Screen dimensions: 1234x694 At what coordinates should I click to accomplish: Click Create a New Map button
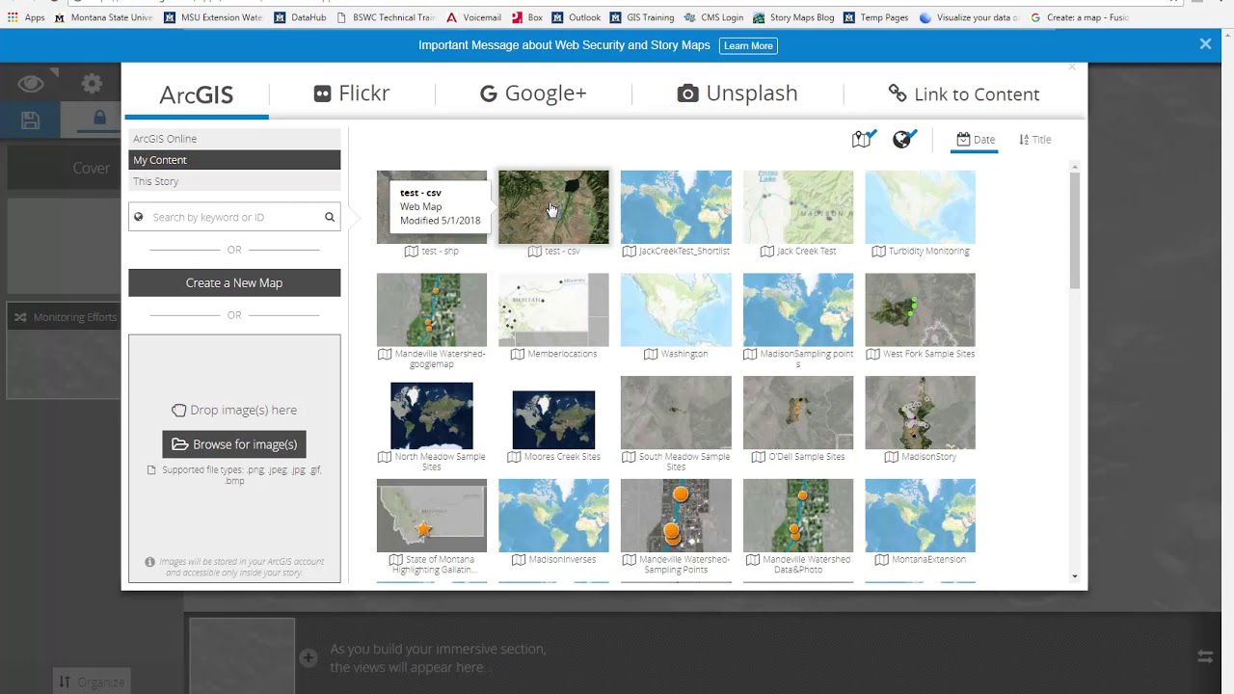tap(234, 282)
